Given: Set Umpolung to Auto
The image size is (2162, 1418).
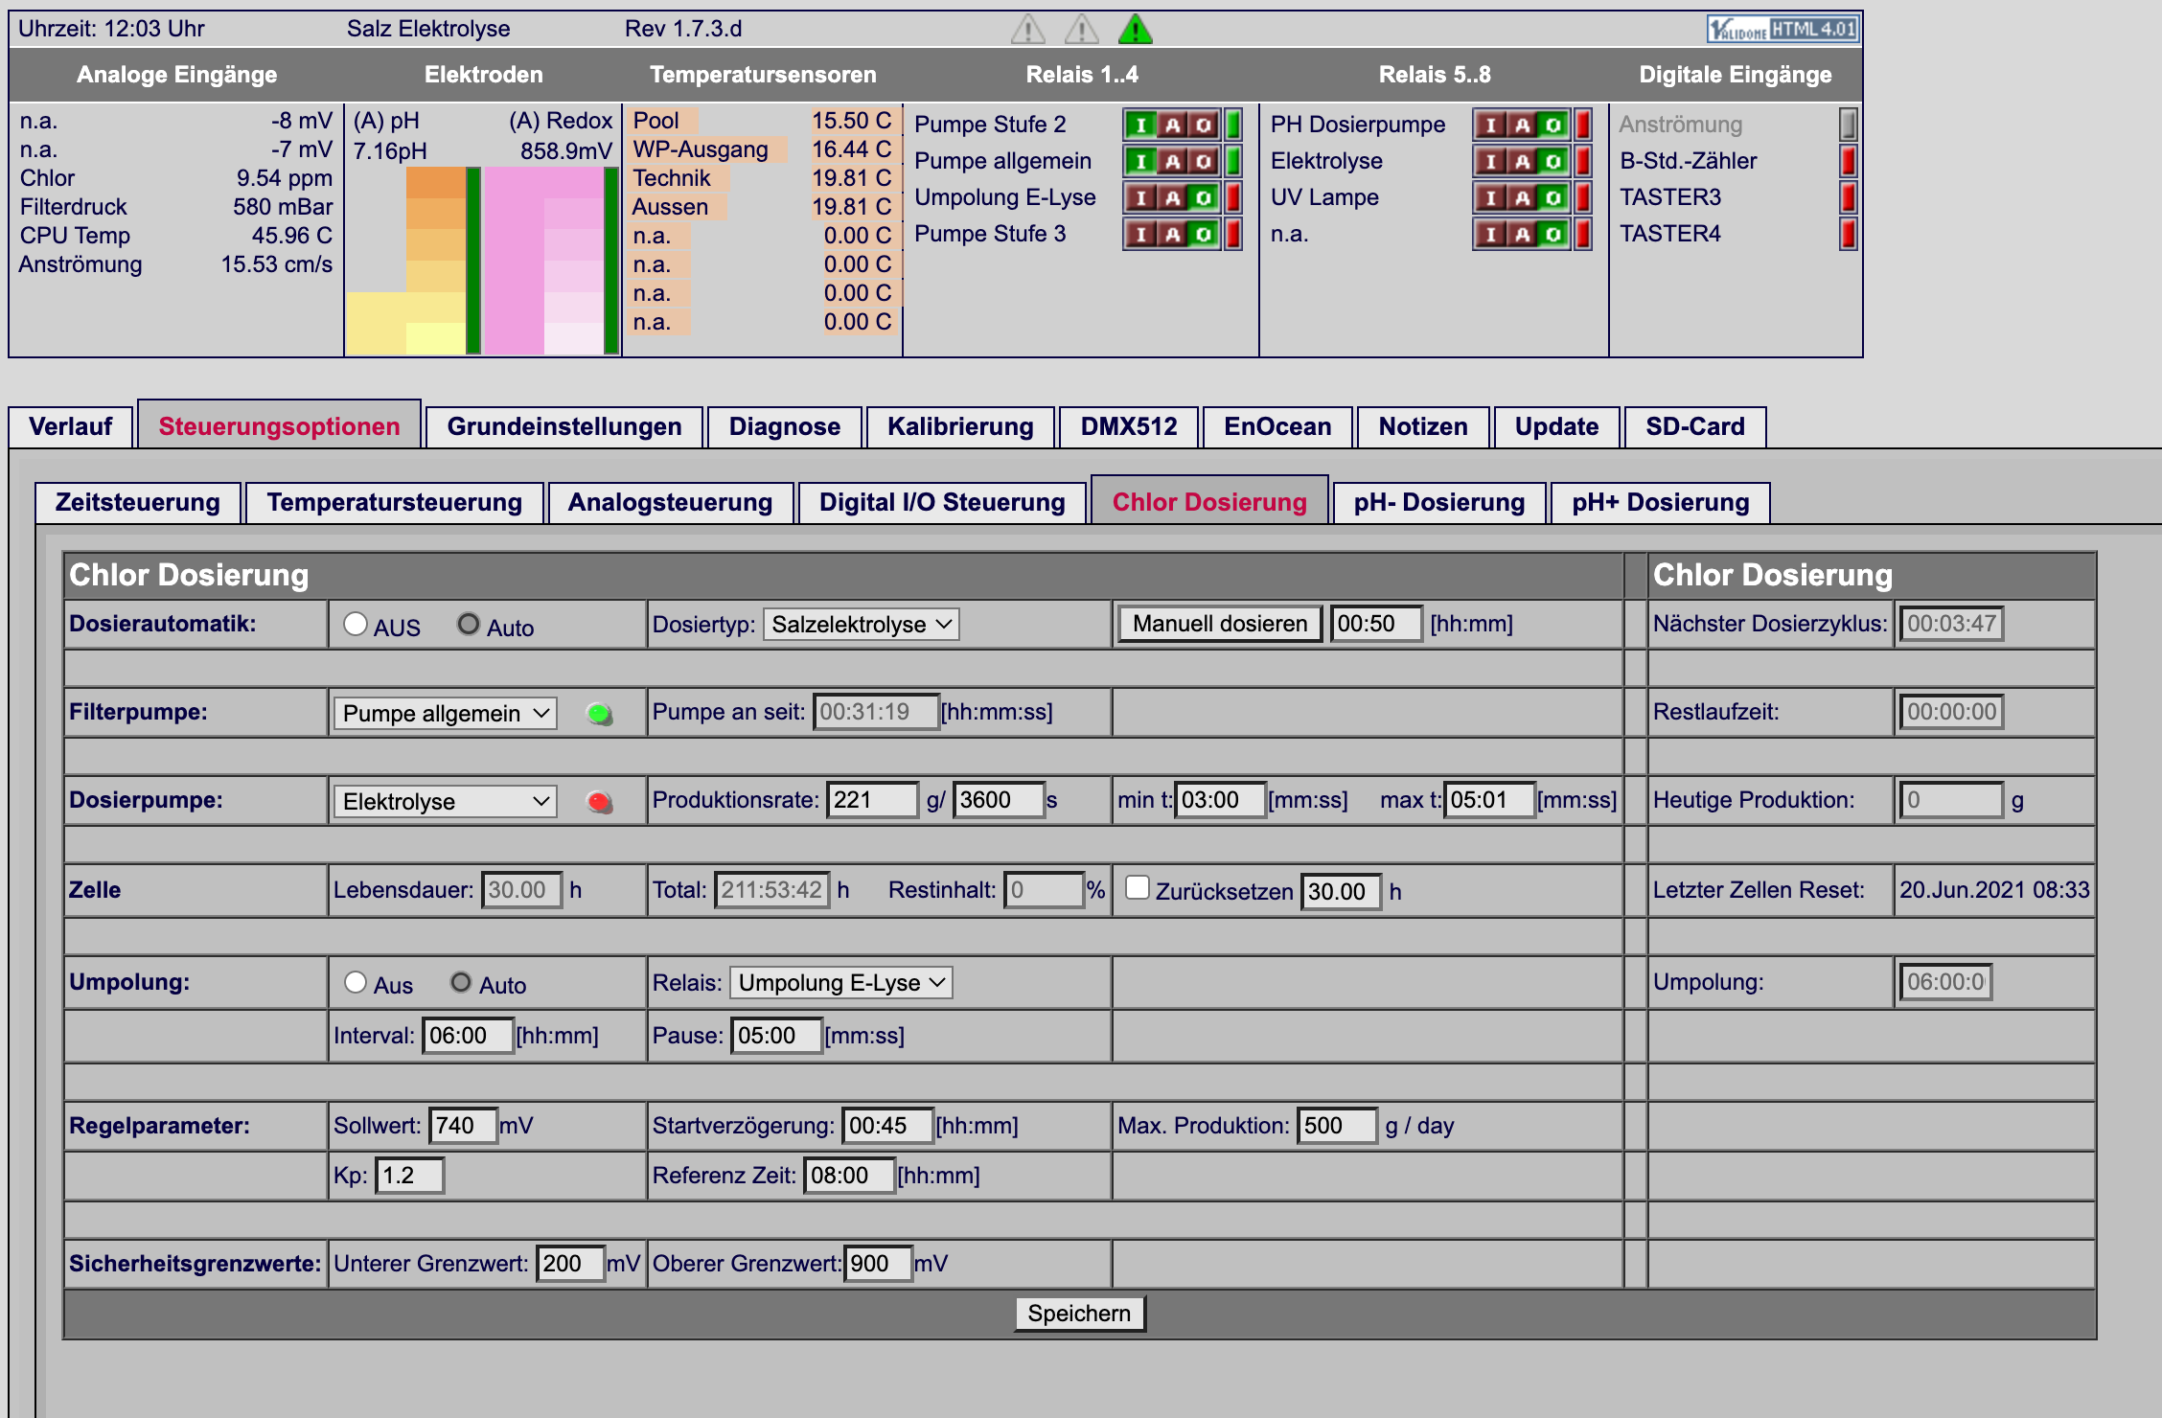Looking at the screenshot, I should (x=461, y=982).
